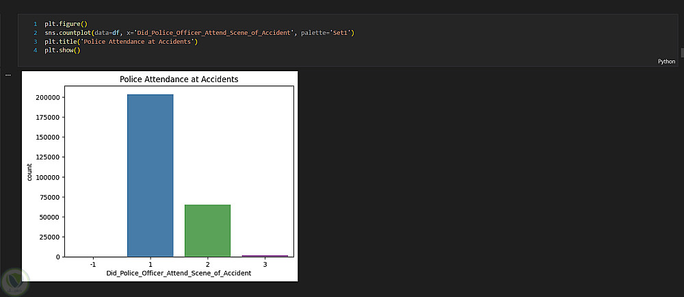Click the x-axis label below the chart
This screenshot has width=684, height=297.
(179, 274)
